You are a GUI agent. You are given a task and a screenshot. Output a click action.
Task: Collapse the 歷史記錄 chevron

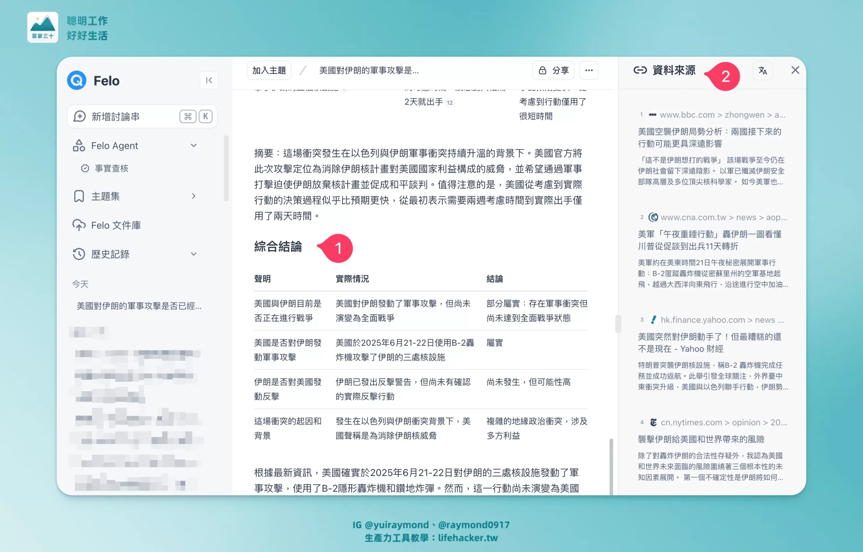[x=194, y=254]
